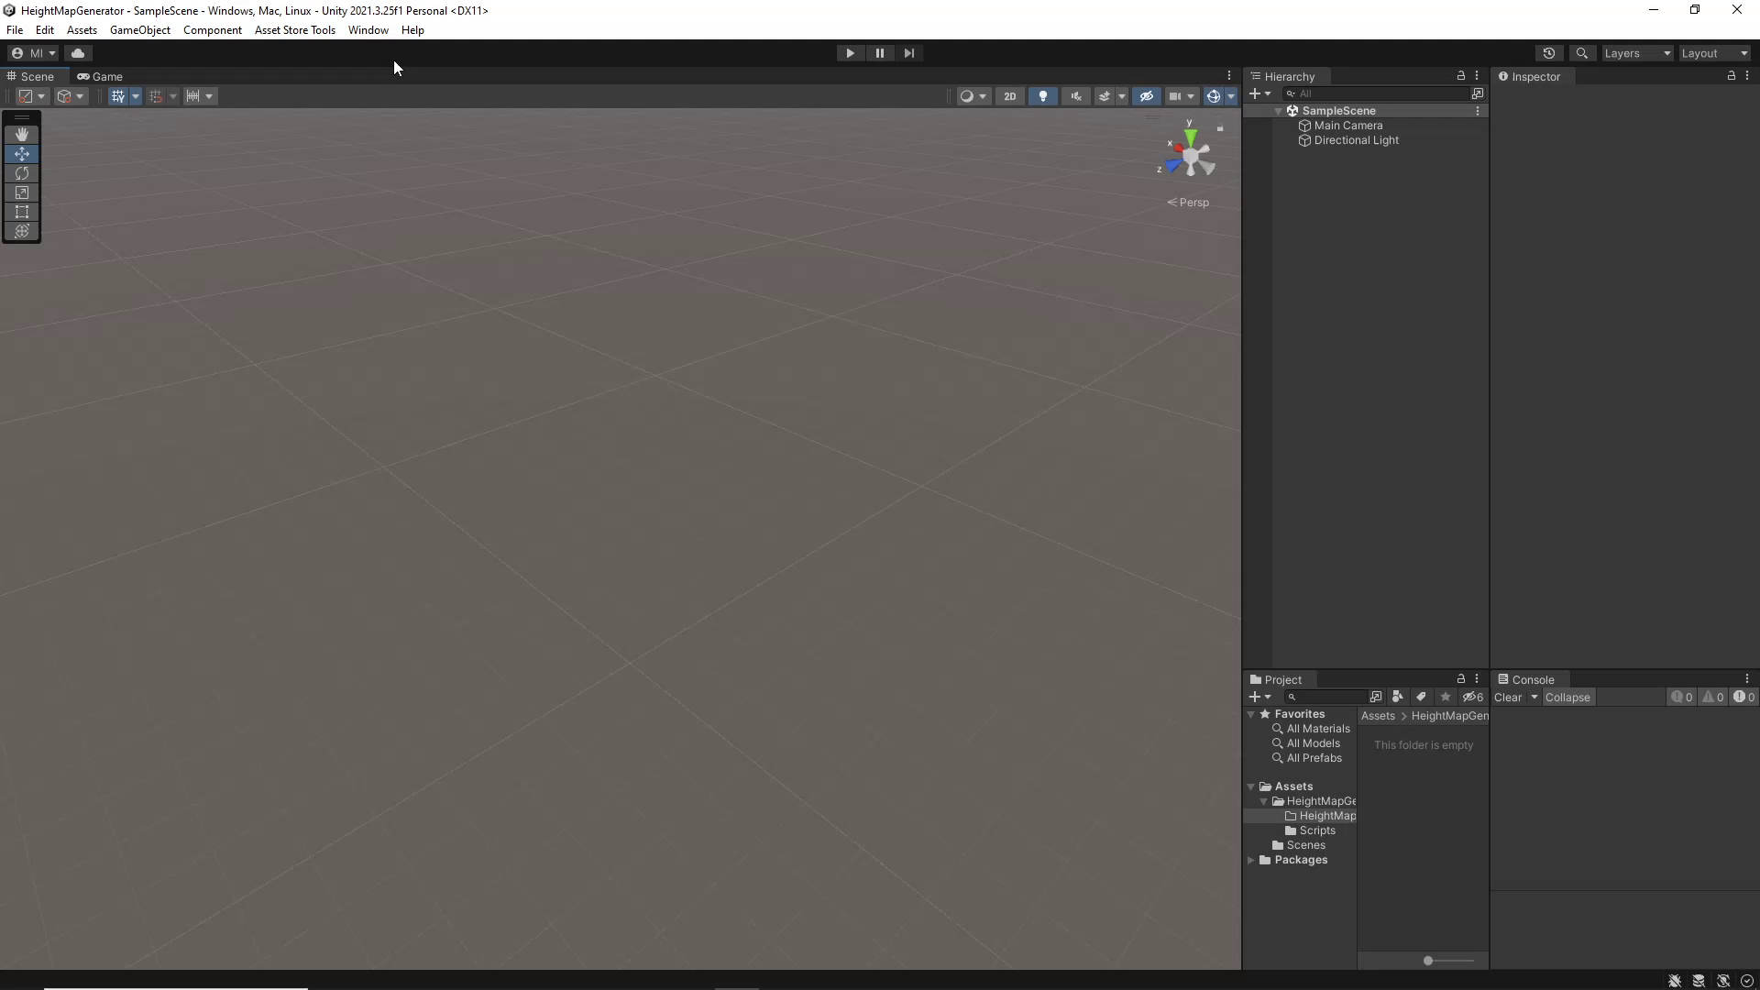Collapse Favorites in Project
Screen dimensions: 1760x990
point(1251,714)
